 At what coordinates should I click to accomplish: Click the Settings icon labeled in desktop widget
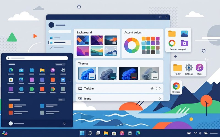189,67
